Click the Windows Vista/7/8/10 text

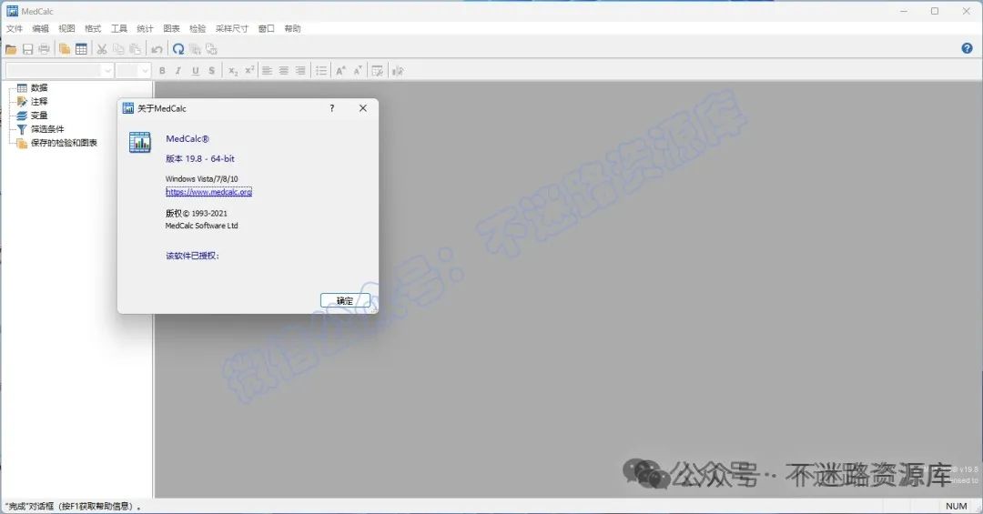pyautogui.click(x=202, y=178)
